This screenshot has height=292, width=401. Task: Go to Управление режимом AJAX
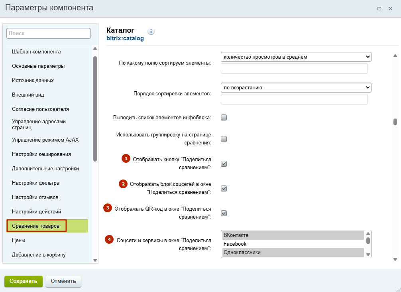[45, 140]
